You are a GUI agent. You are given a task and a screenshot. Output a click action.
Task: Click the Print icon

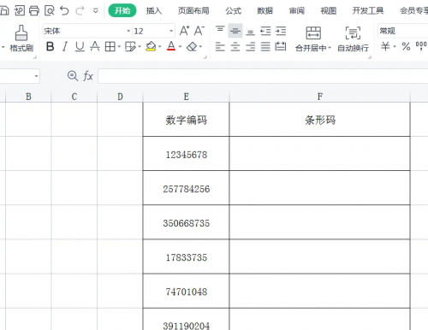click(34, 11)
